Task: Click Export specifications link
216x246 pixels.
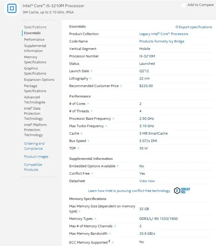Action: pos(194,27)
